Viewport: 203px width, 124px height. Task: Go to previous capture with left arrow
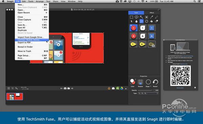[61, 88]
